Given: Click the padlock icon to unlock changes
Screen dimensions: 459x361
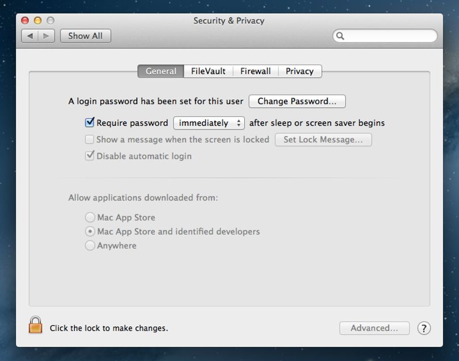Looking at the screenshot, I should [36, 325].
